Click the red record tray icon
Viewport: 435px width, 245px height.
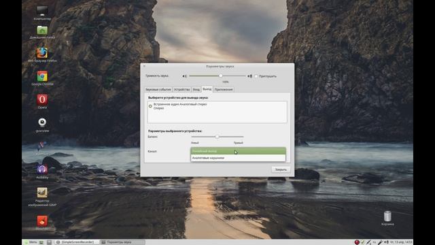(357, 242)
